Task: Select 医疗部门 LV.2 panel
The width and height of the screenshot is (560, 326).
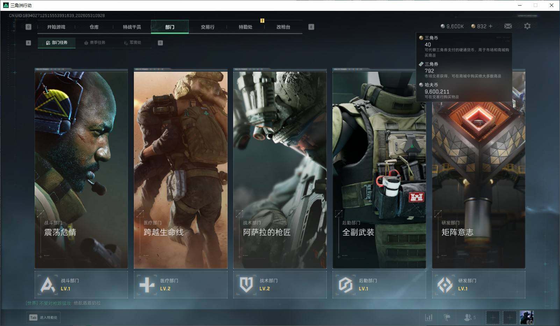Action: pyautogui.click(x=181, y=285)
